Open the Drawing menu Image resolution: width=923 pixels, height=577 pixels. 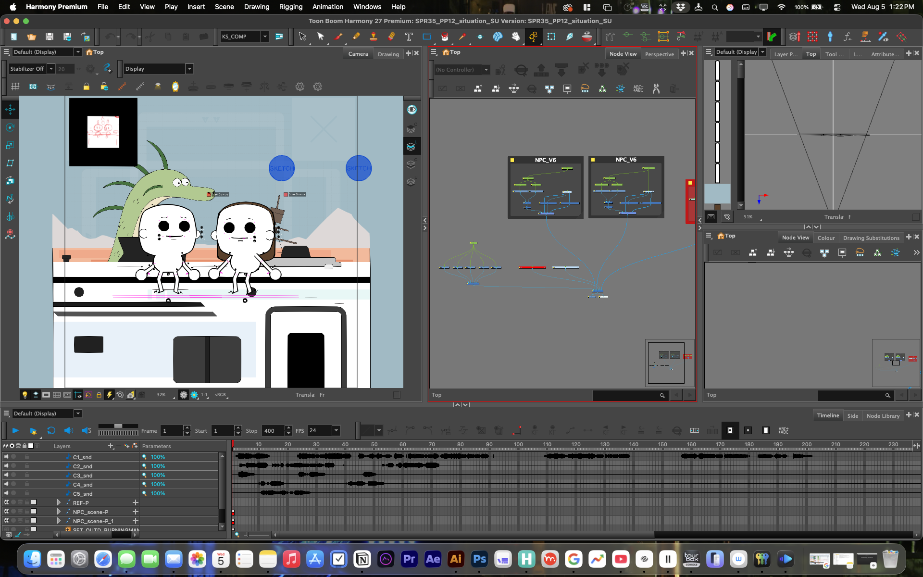pyautogui.click(x=257, y=7)
